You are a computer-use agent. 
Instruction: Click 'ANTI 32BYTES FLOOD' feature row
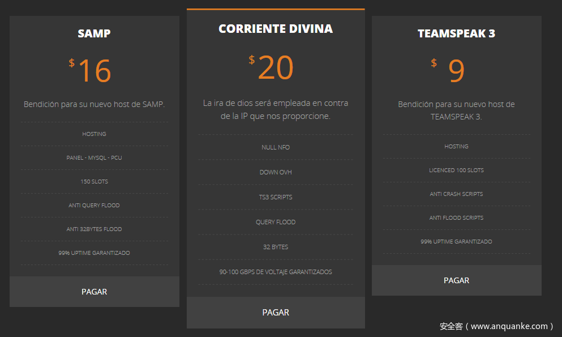click(95, 229)
